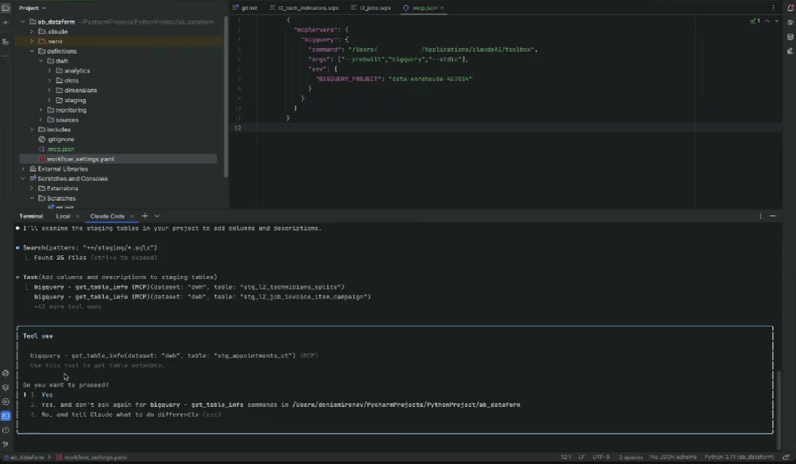Image resolution: width=796 pixels, height=464 pixels.
Task: Open the Notifications bell icon
Action: pos(790,8)
